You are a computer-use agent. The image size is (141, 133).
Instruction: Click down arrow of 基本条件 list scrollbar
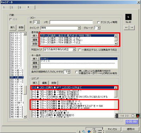point(116,44)
